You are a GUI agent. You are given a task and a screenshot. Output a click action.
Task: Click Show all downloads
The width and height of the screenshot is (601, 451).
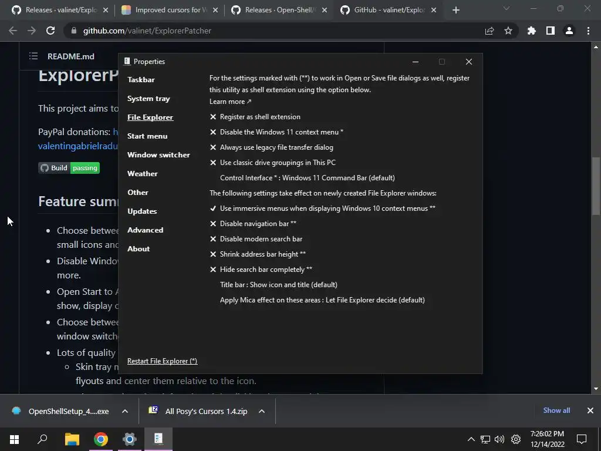[556, 410]
